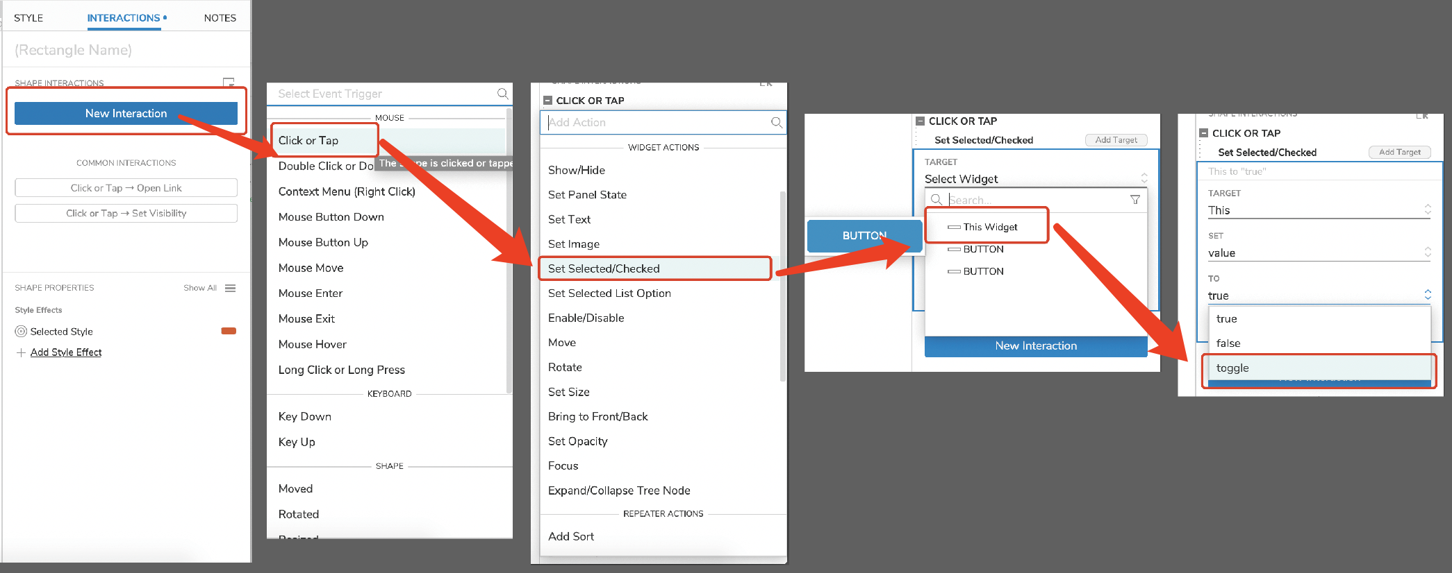The width and height of the screenshot is (1452, 573).
Task: Choose the Set Panel State action
Action: 587,195
